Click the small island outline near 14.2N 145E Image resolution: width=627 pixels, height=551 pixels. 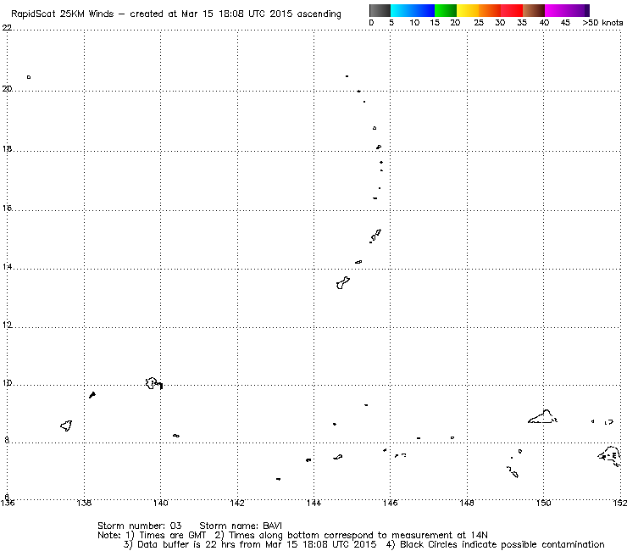(x=358, y=262)
